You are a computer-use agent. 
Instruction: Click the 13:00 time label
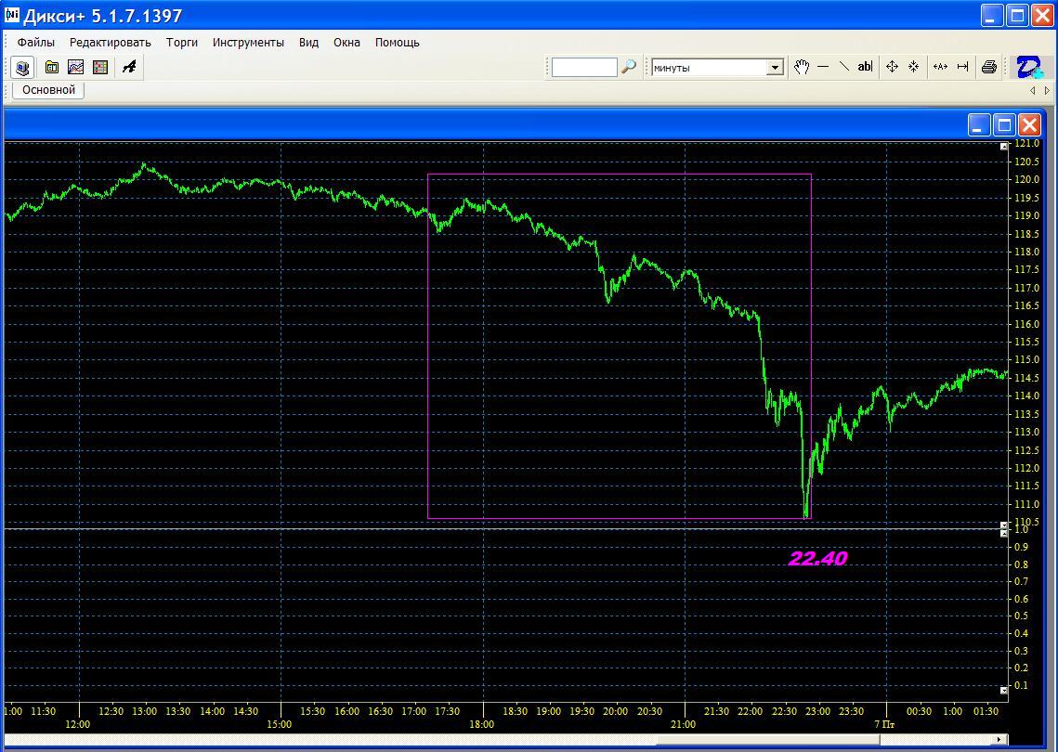144,711
